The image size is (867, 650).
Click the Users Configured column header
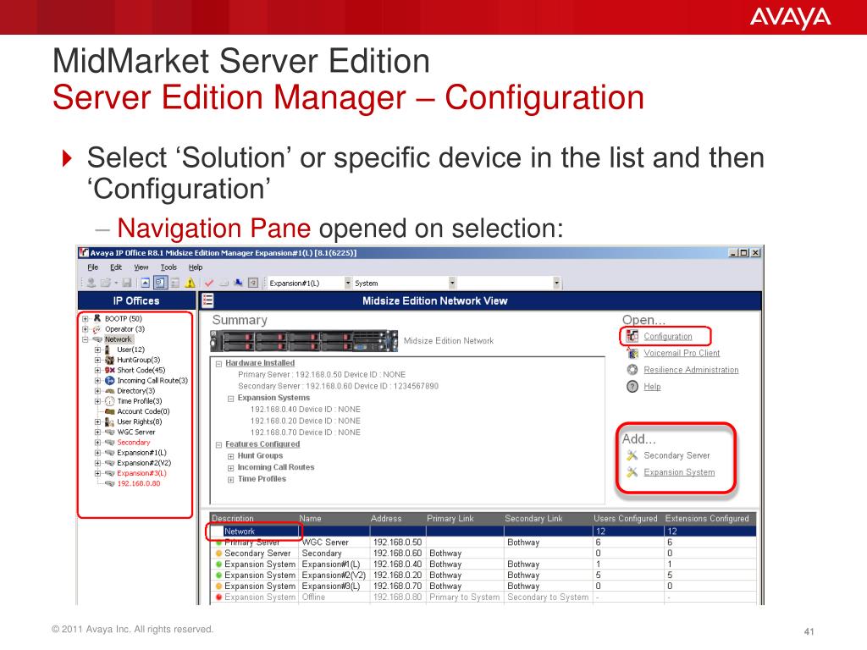(626, 519)
